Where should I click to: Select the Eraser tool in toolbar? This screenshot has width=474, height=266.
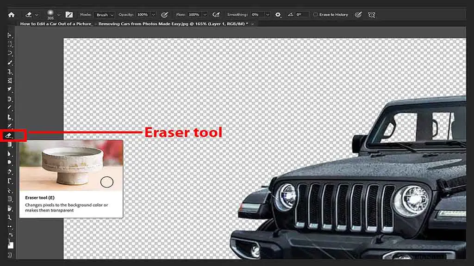pos(9,136)
